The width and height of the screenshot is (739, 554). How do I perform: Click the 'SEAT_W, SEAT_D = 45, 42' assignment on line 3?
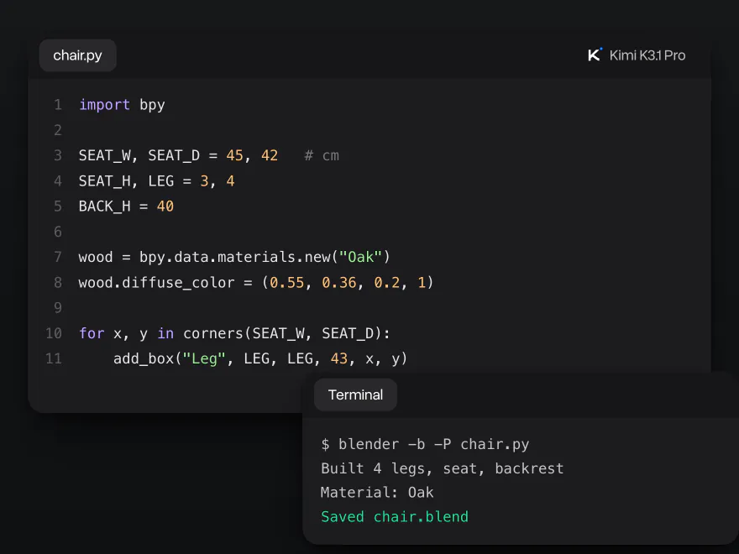click(x=179, y=155)
